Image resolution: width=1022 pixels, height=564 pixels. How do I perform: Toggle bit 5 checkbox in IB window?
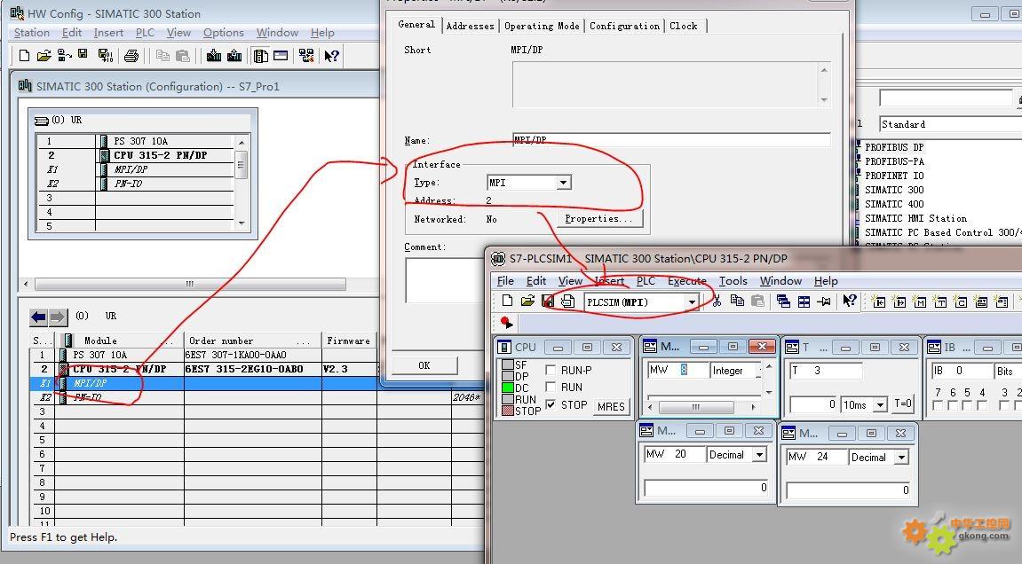967,406
